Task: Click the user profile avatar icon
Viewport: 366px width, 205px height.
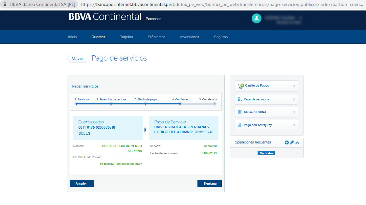Action: (256, 18)
